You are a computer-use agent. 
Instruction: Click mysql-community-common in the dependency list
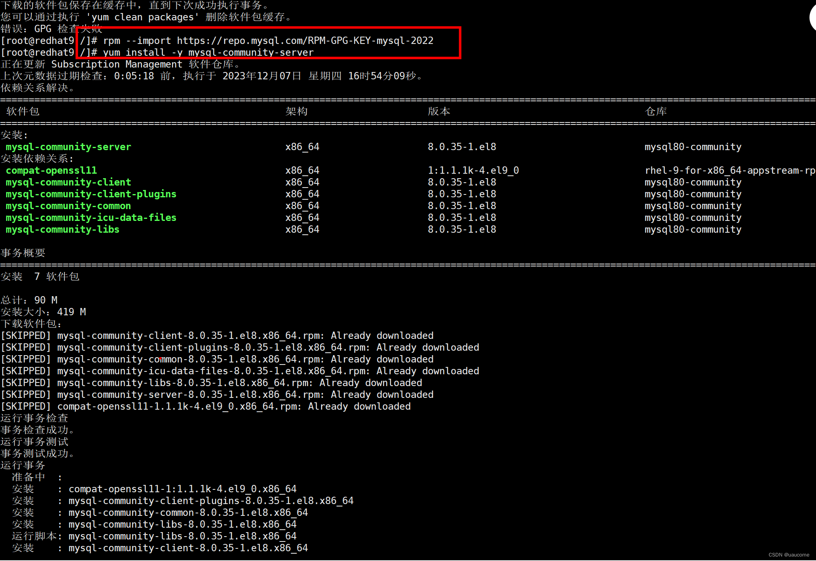68,206
